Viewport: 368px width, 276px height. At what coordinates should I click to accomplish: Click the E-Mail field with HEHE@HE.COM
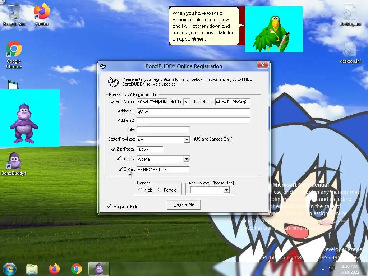pos(163,170)
